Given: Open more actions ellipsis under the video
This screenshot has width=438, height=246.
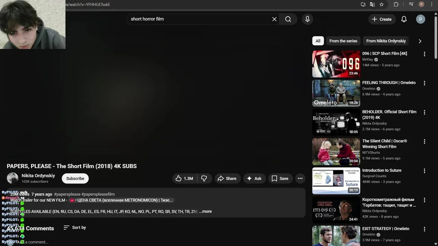Looking at the screenshot, I should [300, 178].
